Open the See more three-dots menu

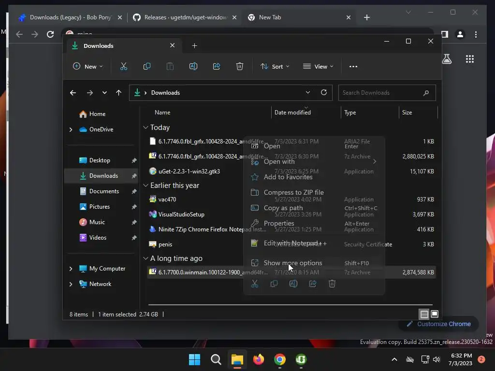tap(353, 67)
